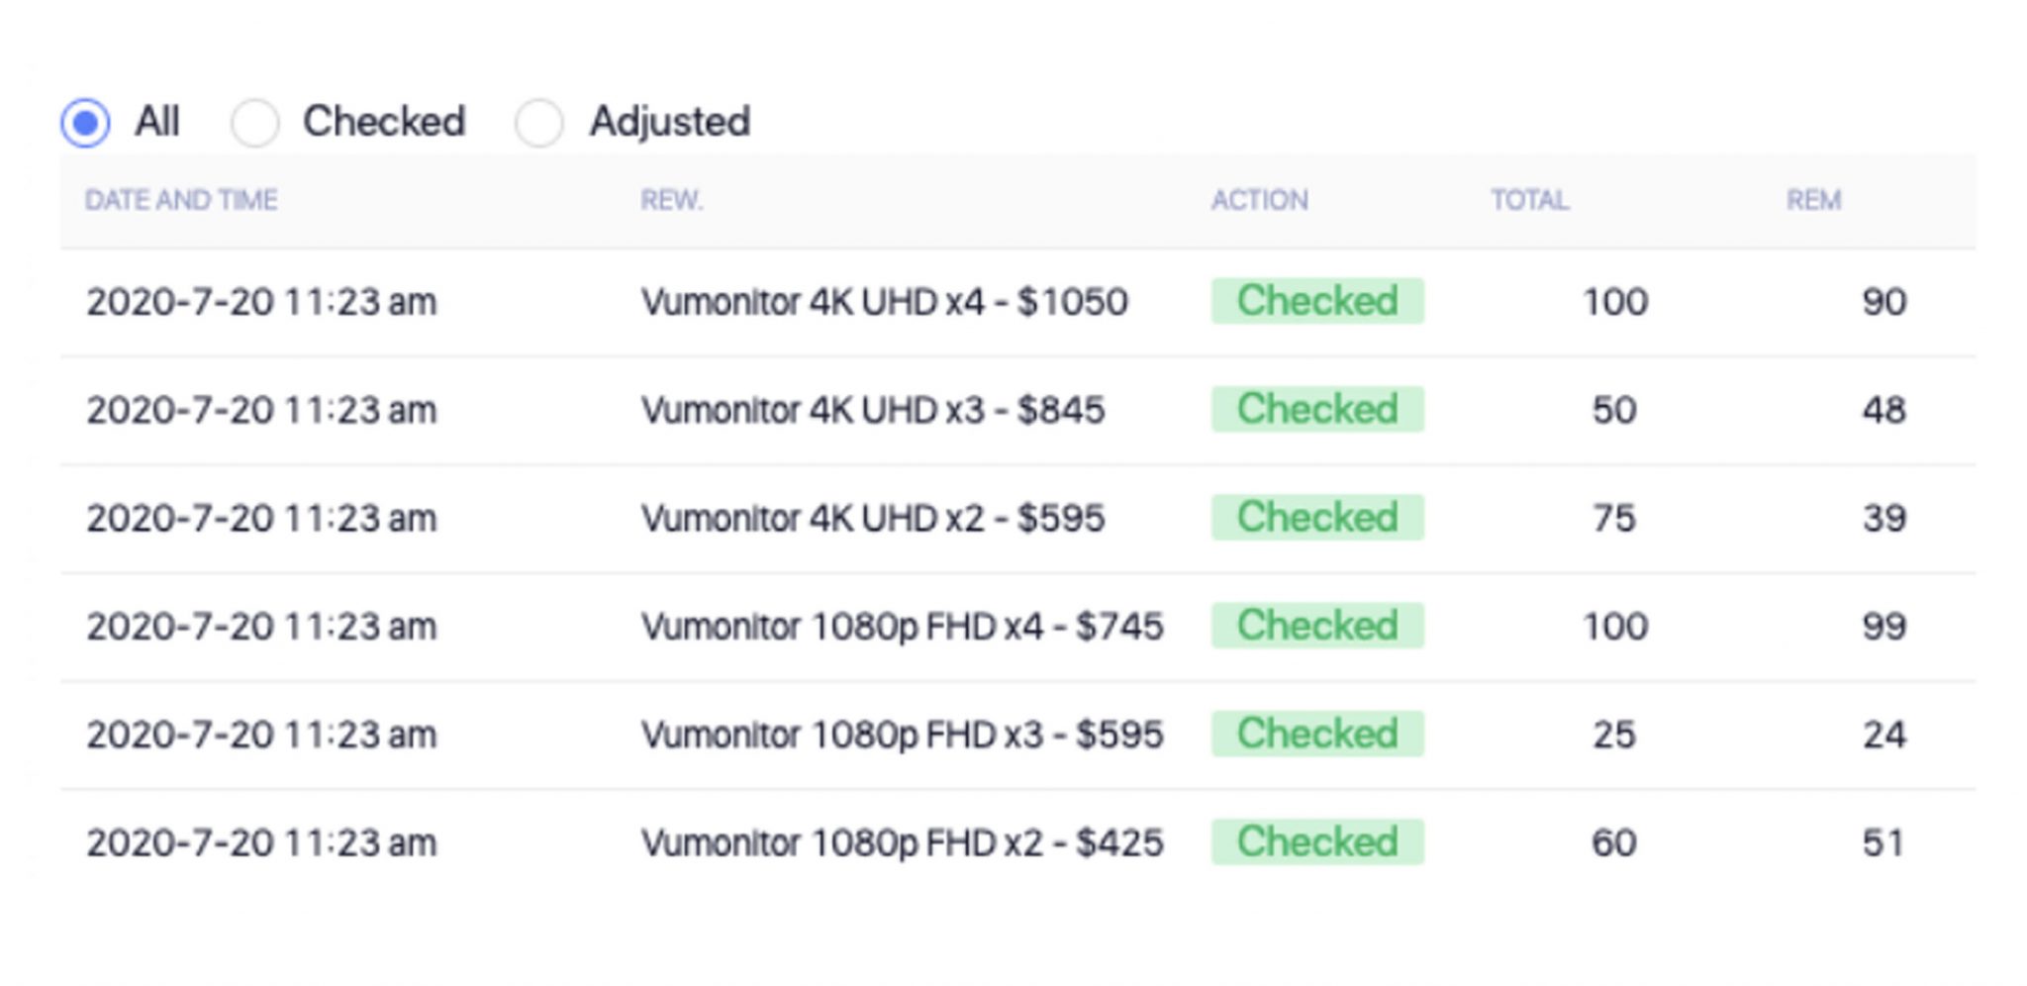The height and width of the screenshot is (986, 2027).
Task: Select the Vumonitor 1080p FHD x3 - $595 entry
Action: (x=902, y=735)
